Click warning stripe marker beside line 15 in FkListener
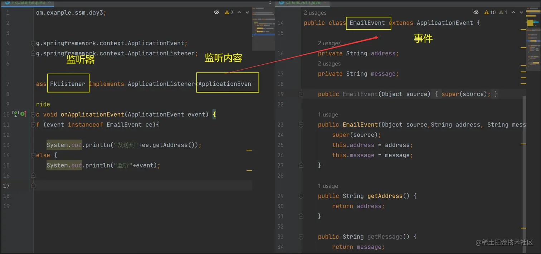This screenshot has width=541, height=254. [249, 170]
